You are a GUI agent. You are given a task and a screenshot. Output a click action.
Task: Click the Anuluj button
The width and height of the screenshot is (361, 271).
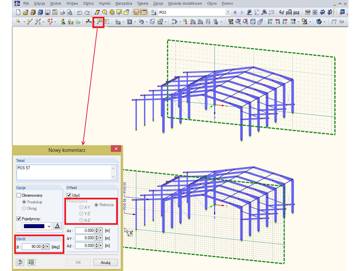(x=105, y=262)
